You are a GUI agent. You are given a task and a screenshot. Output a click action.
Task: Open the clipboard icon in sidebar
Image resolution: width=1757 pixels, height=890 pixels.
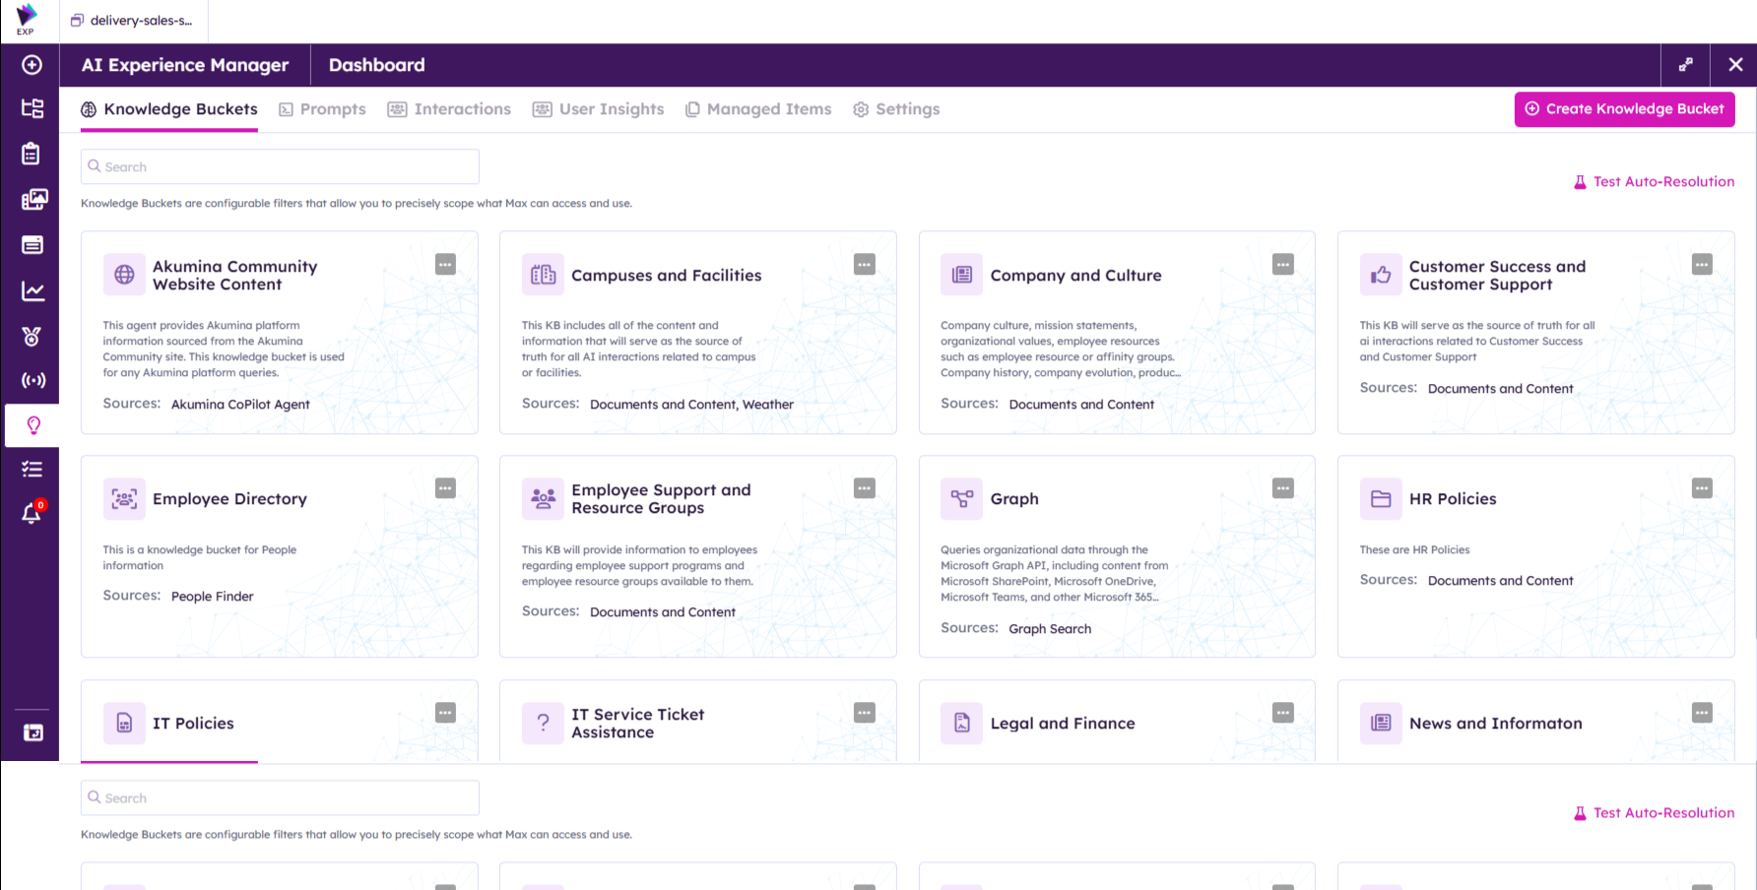point(32,154)
